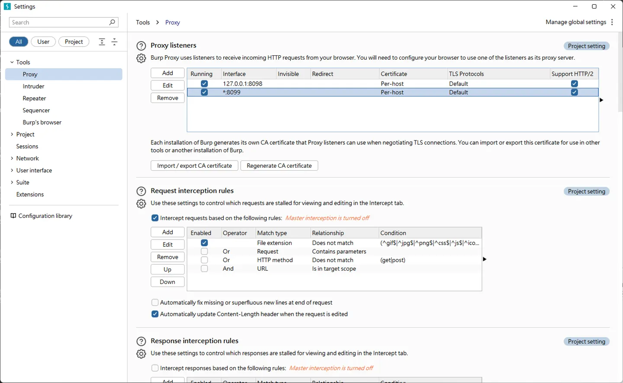Click Project setting badge for Response interception rules
Screen dimensions: 623x383
(587, 342)
